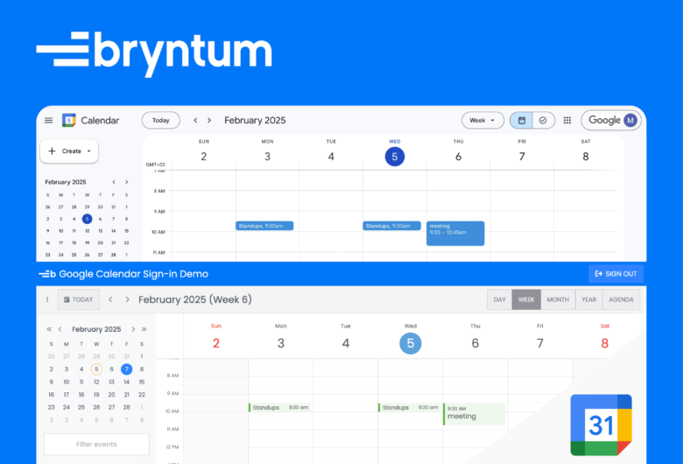The image size is (683, 464).
Task: Open the Thursday meeting event in Bryntum calendar
Action: coord(474,414)
